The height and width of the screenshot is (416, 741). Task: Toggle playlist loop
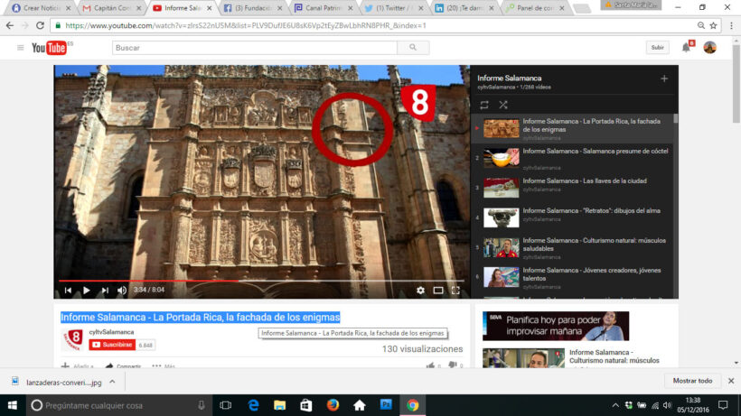pos(484,105)
